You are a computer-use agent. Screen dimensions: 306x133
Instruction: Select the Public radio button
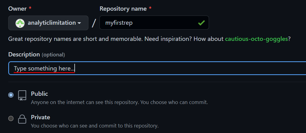11,95
